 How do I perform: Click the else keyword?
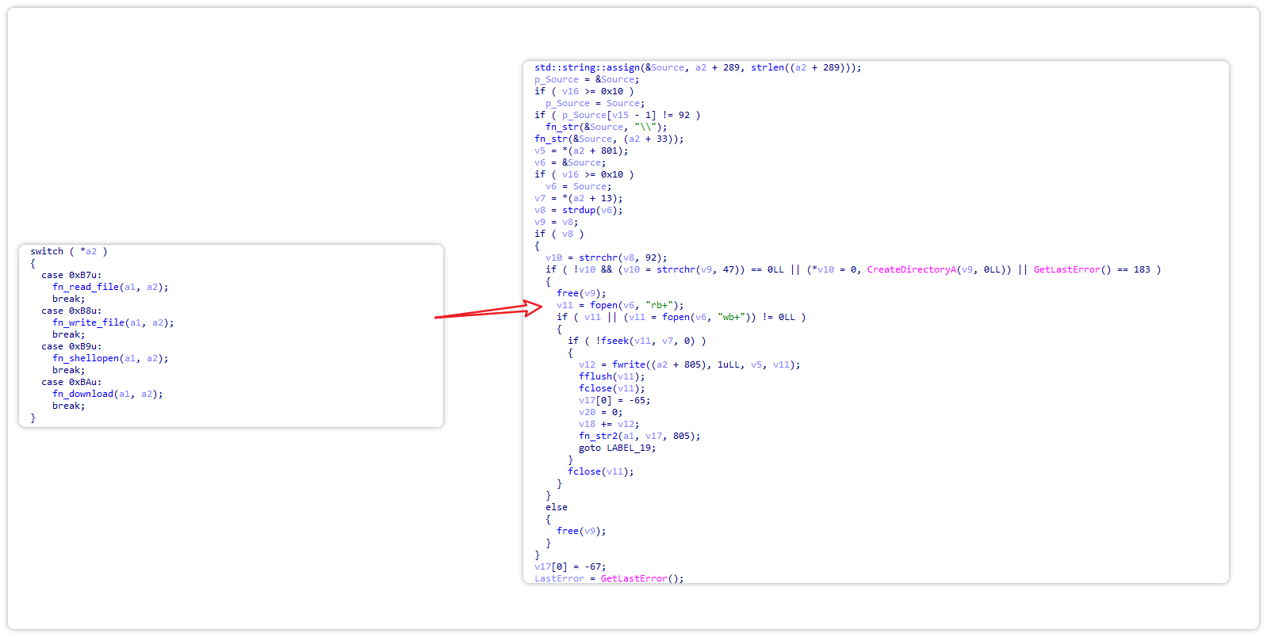(556, 507)
